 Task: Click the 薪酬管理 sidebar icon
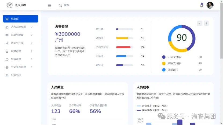coord(7,51)
